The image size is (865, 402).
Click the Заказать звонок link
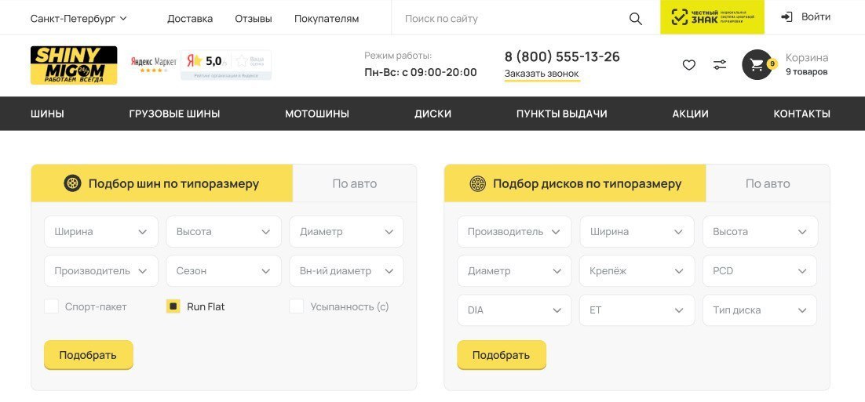click(542, 74)
